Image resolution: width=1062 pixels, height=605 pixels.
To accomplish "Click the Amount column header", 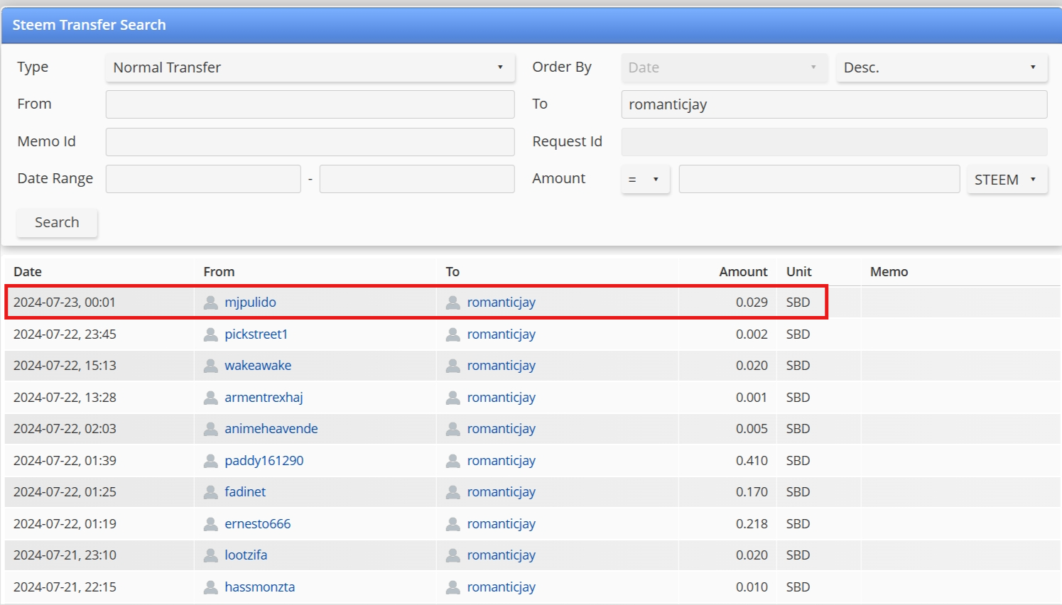I will click(743, 272).
